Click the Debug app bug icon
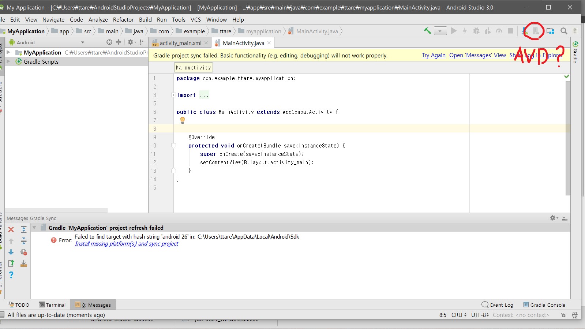Image resolution: width=585 pixels, height=329 pixels. coord(476,31)
